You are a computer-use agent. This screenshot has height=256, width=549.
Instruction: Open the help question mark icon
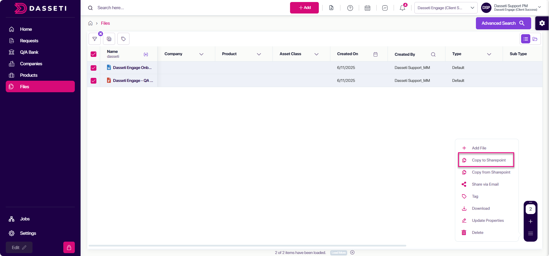[x=350, y=8]
